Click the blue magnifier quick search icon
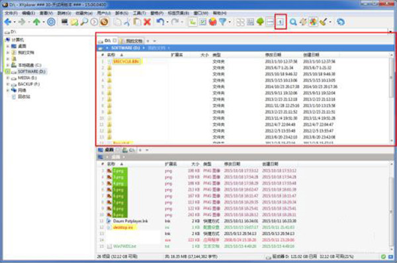Screen dimensions: 397x263 coord(293,22)
